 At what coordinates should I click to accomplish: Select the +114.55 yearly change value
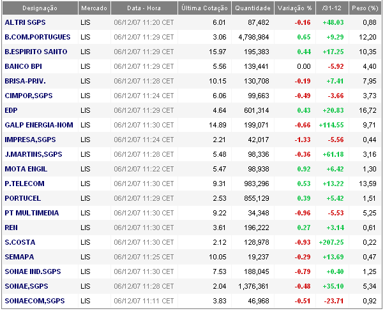click(331, 126)
